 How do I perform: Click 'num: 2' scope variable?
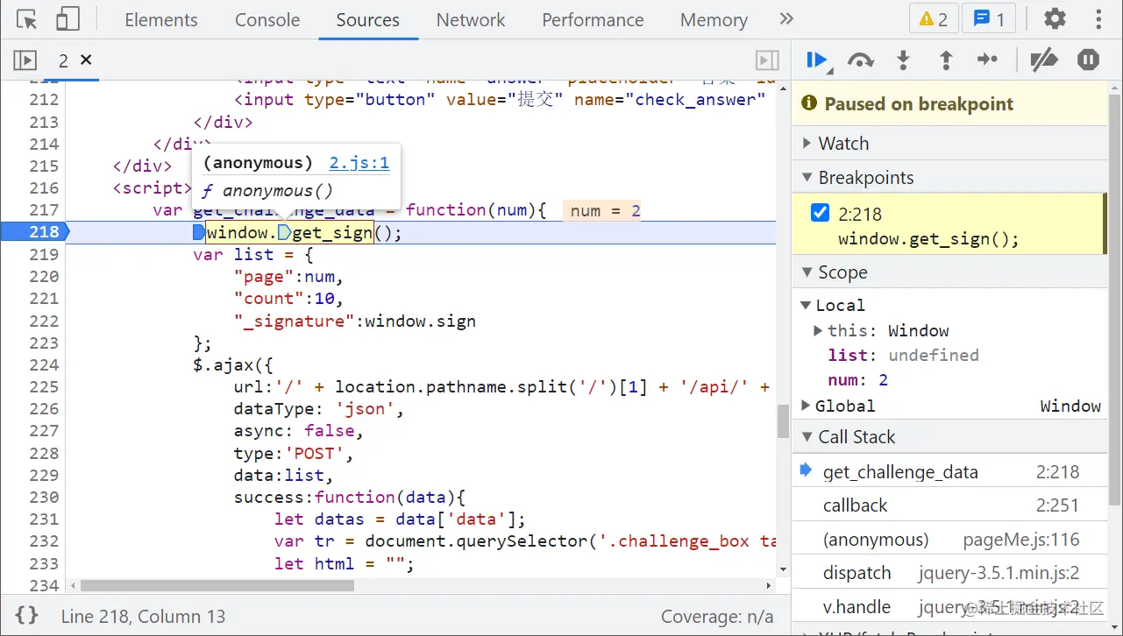coord(858,380)
